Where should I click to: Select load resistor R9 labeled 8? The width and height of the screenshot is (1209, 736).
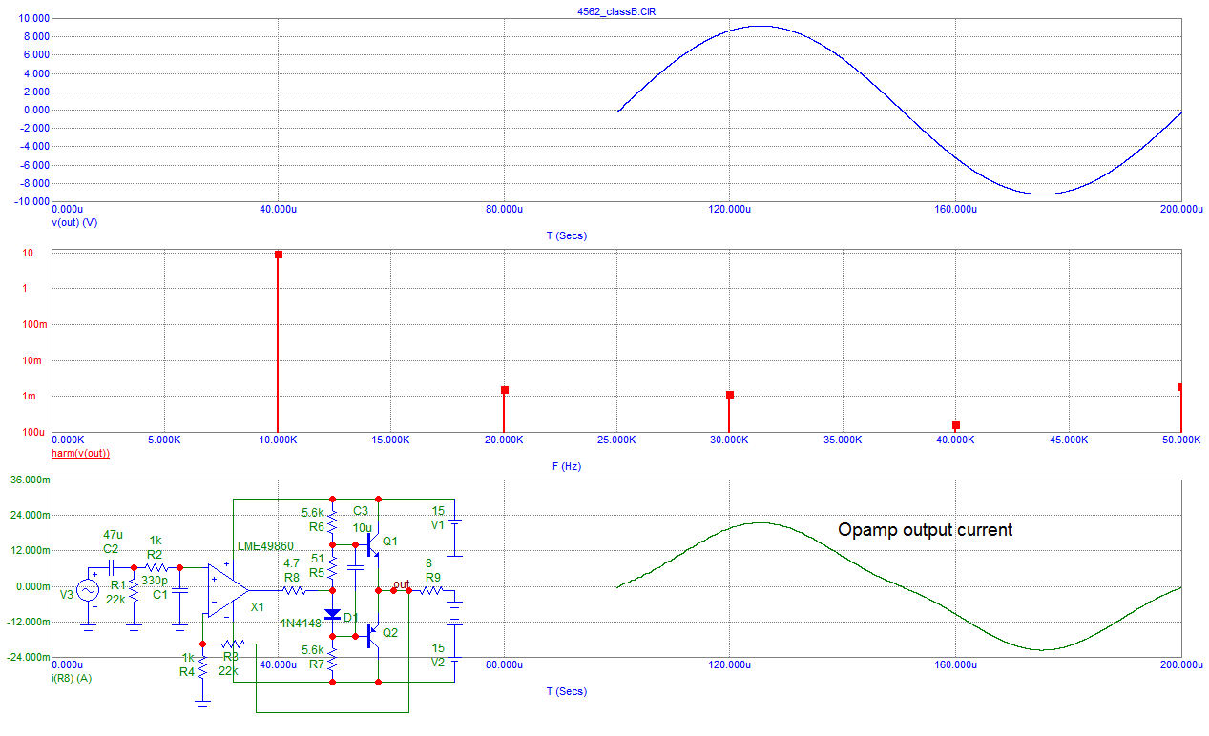click(x=432, y=591)
